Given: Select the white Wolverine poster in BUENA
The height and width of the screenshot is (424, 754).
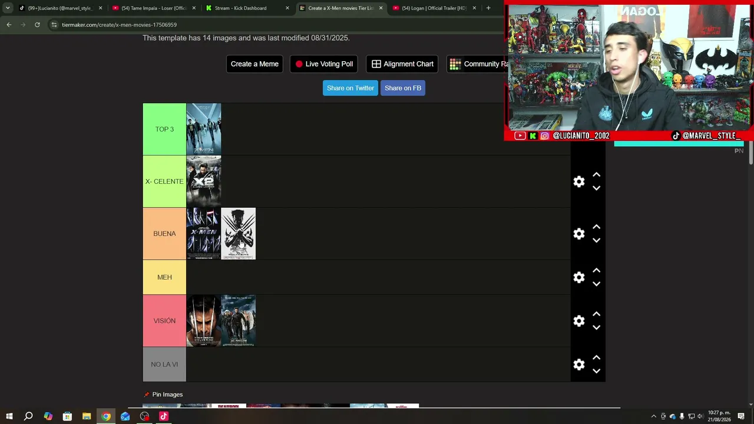Looking at the screenshot, I should [239, 234].
